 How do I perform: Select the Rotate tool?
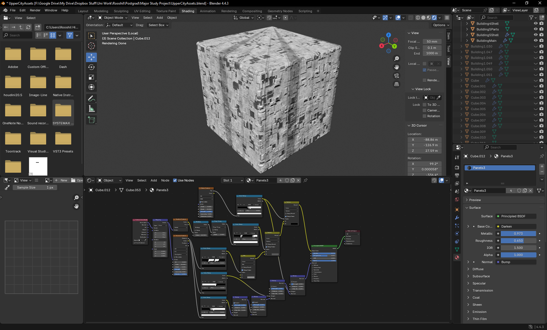(91, 67)
